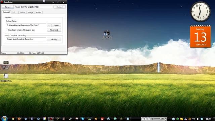Play music in taskbar media toolbar
Image resolution: width=215 pixels, height=121 pixels.
coord(146,119)
